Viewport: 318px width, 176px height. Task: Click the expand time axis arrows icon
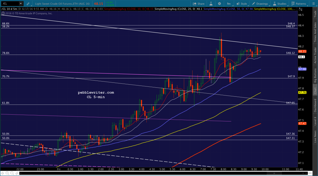310,173
